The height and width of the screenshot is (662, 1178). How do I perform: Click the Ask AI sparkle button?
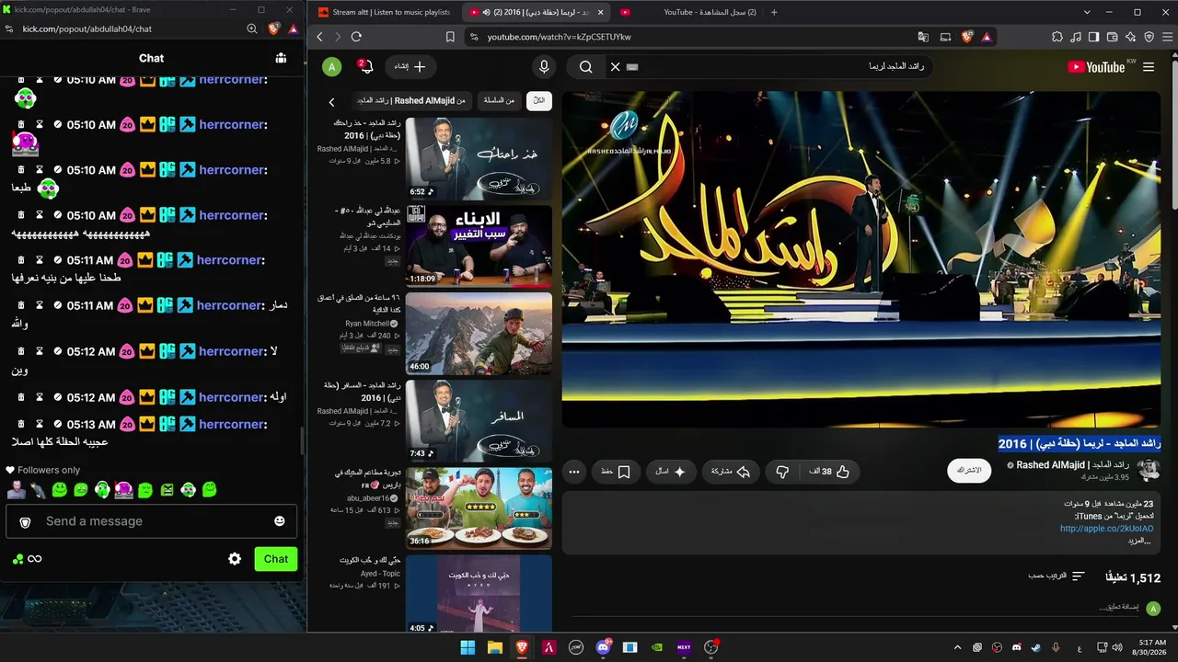[670, 472]
